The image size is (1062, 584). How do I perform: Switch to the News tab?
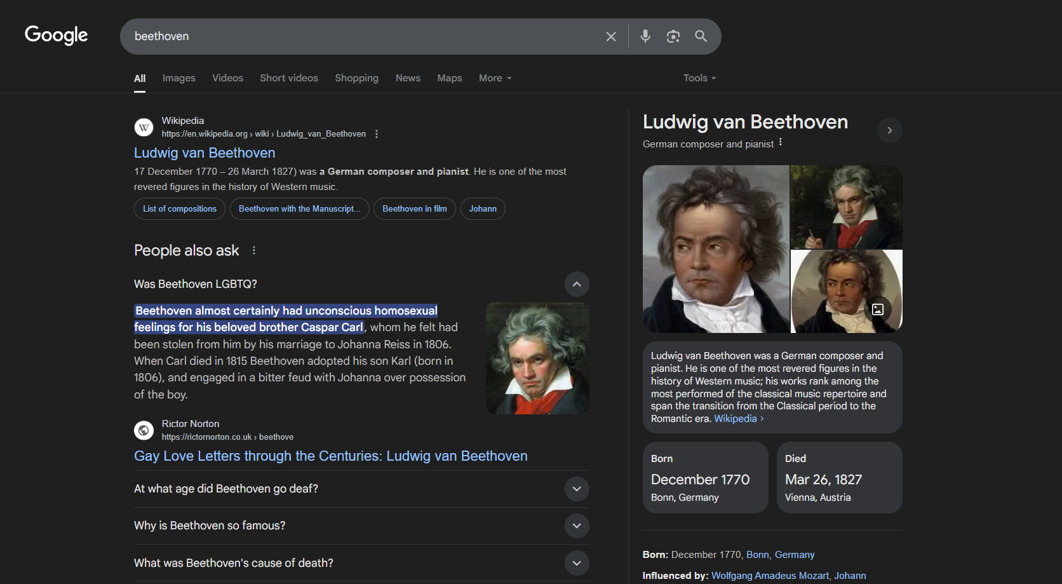tap(408, 78)
